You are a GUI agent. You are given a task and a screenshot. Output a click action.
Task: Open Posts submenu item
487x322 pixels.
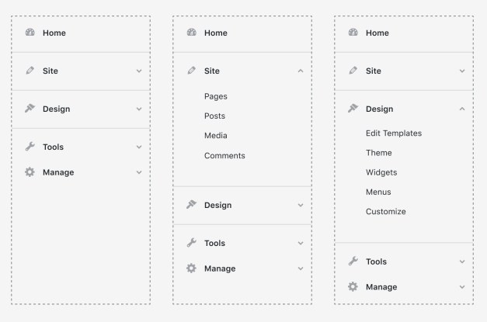click(214, 116)
